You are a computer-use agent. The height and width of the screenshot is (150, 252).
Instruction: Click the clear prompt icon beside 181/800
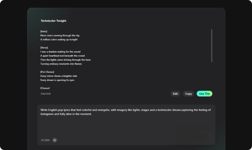coord(55,140)
